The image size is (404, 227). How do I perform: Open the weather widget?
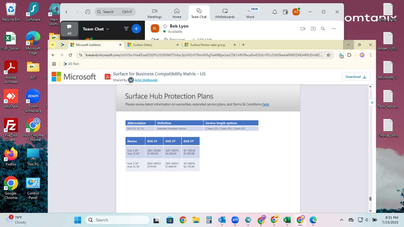coord(16,220)
